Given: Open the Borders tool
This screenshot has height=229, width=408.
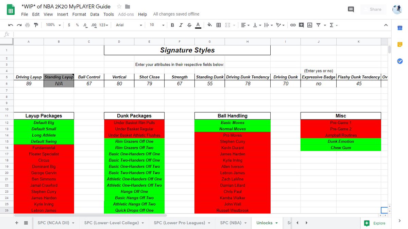Looking at the screenshot, I should (219, 25).
